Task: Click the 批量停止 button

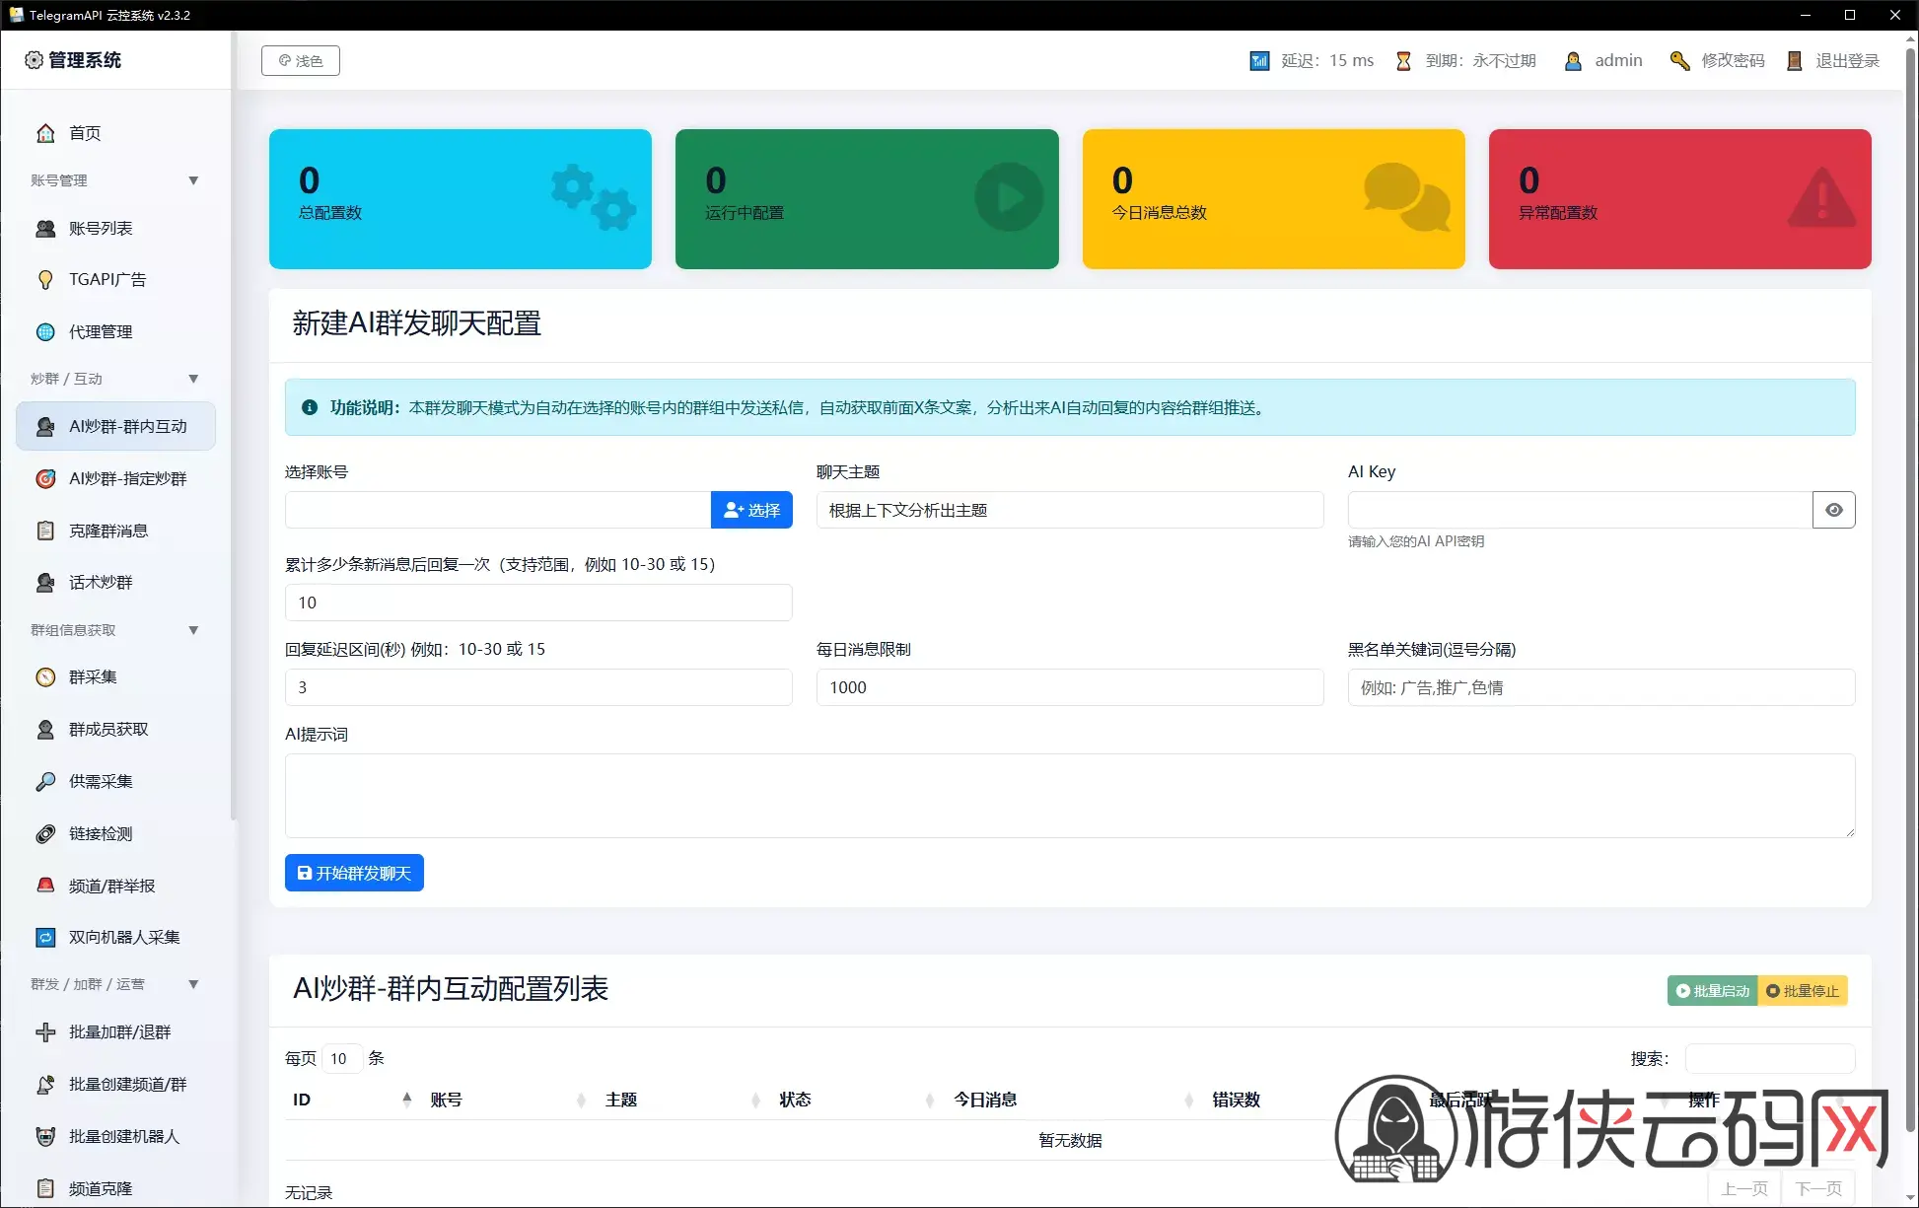Action: click(x=1803, y=991)
